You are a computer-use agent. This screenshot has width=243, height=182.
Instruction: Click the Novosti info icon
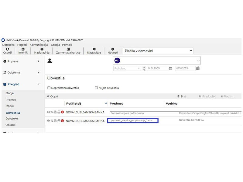[x=113, y=49]
